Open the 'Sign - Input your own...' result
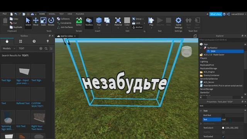This screenshot has height=139, width=247. click(23, 74)
